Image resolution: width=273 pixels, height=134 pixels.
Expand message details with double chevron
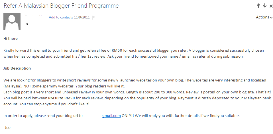27,24
